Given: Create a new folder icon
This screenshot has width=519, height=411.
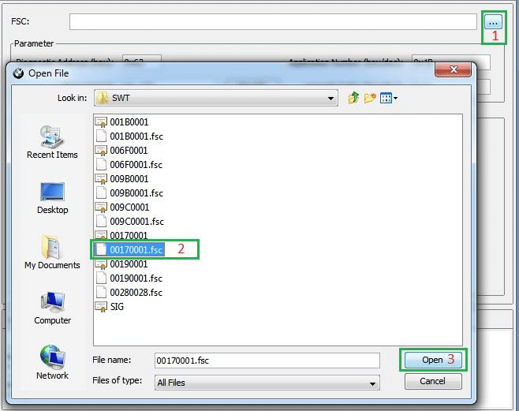Looking at the screenshot, I should pos(370,99).
